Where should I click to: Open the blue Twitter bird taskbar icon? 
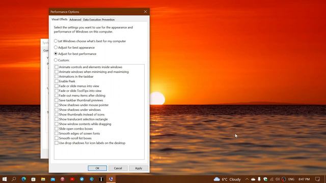[x=82, y=179]
